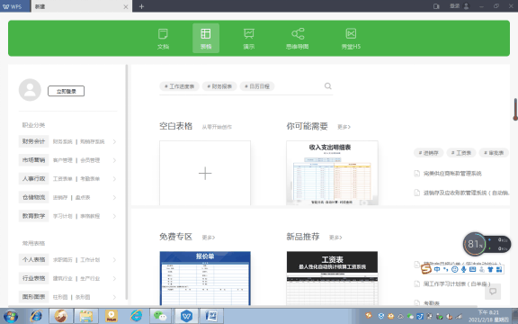Click the 学习计划 sub-link
Screen dimensions: 518x324
pos(63,216)
